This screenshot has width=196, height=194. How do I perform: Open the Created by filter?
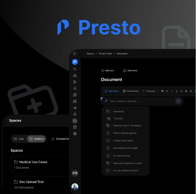coord(60,139)
